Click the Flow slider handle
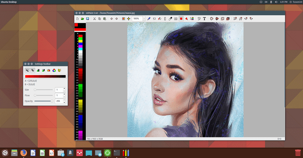Viewport: 303px width, 158px height. pos(35,95)
